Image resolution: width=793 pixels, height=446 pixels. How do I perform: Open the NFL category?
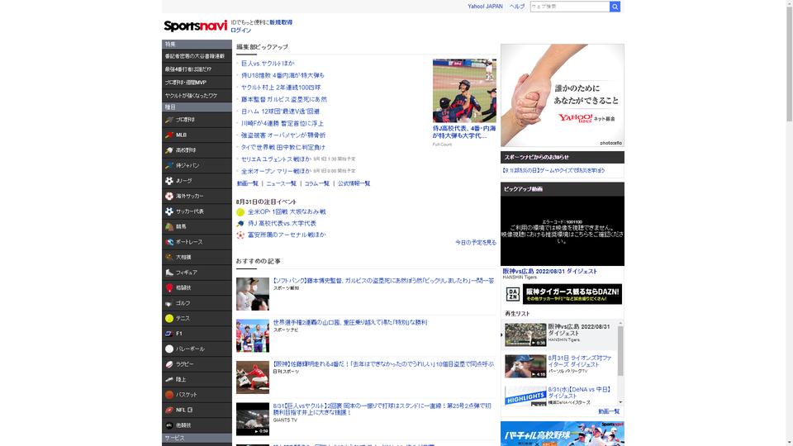[197, 410]
